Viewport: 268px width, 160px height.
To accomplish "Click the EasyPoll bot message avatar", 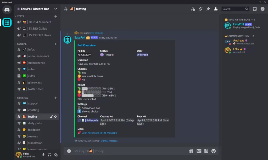I will [x=67, y=40].
